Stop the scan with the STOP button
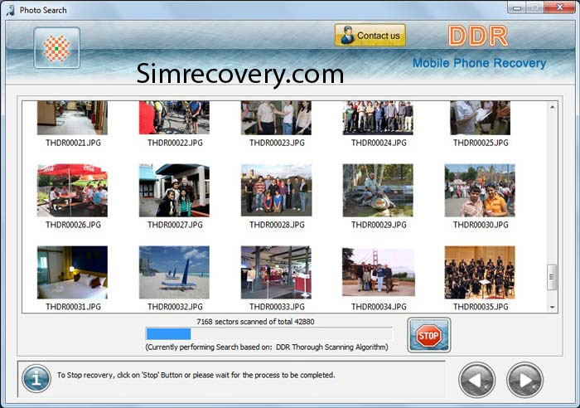This screenshot has width=580, height=408. tap(428, 335)
